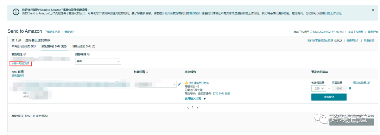Open the 查看简介 link

pyautogui.click(x=70, y=32)
